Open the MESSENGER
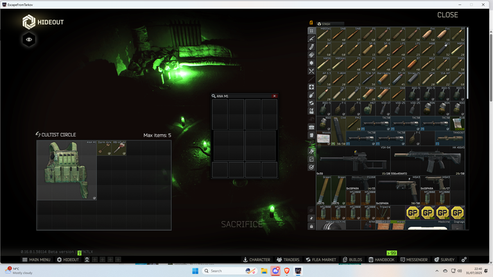 point(414,260)
